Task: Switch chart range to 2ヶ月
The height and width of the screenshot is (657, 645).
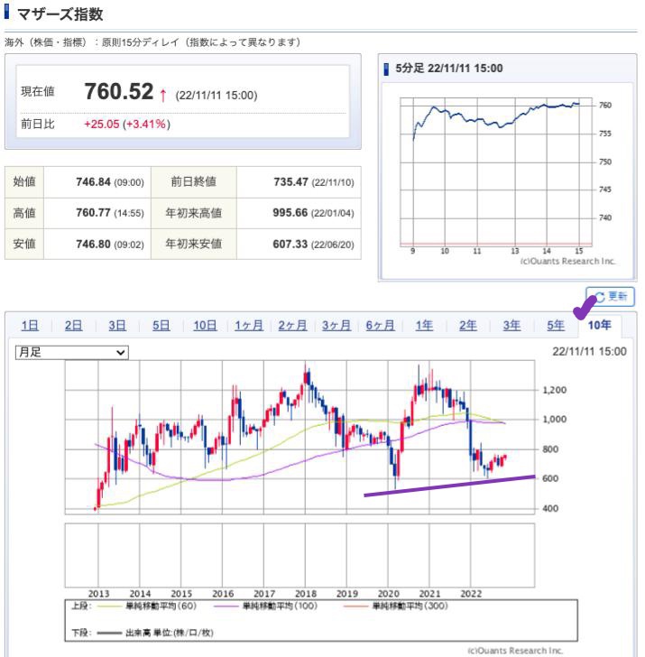Action: [x=292, y=325]
